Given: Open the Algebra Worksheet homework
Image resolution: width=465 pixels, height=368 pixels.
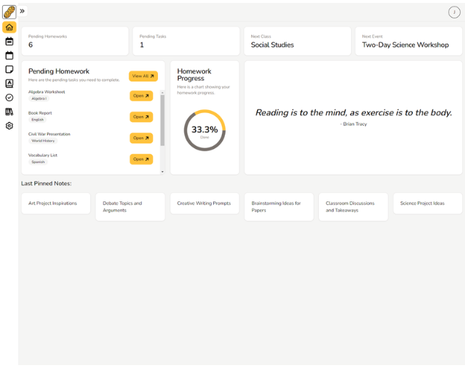Looking at the screenshot, I should pos(141,95).
